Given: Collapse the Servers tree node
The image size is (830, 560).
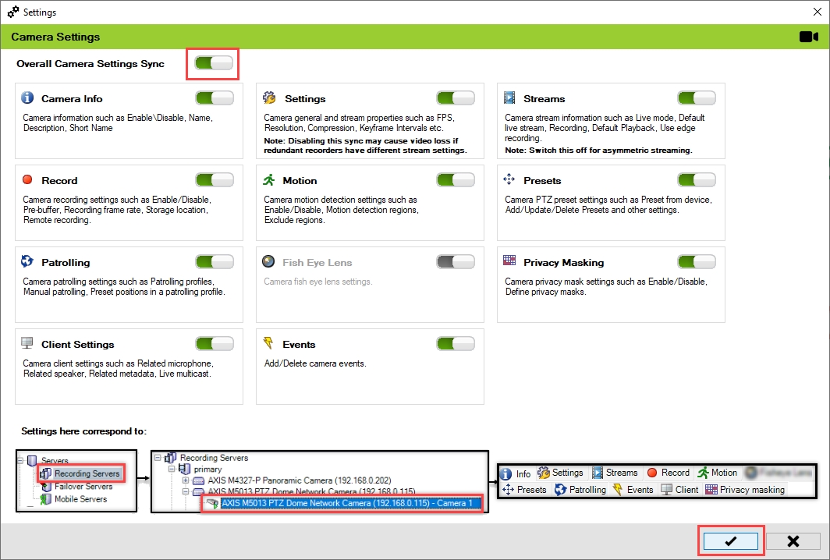Looking at the screenshot, I should (20, 461).
